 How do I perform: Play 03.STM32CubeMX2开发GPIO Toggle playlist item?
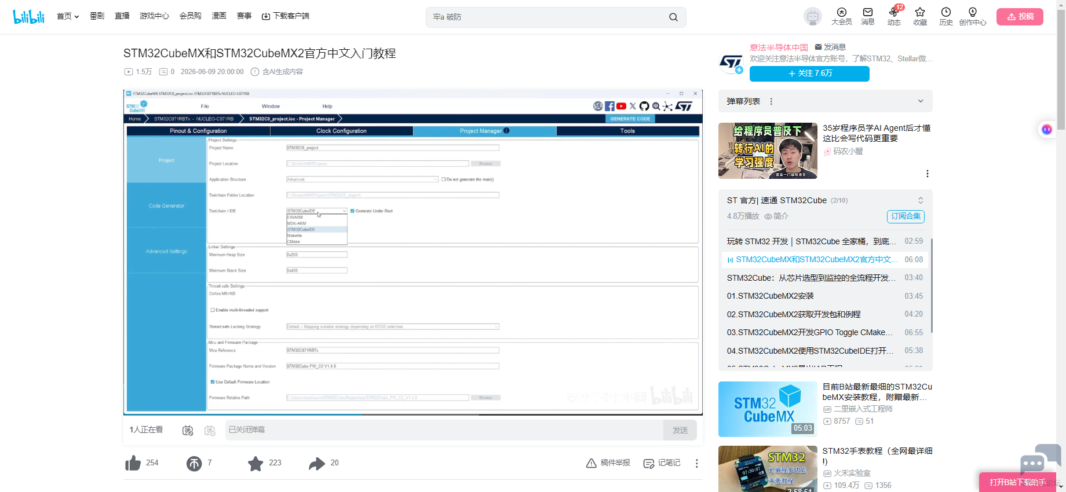tap(825, 332)
